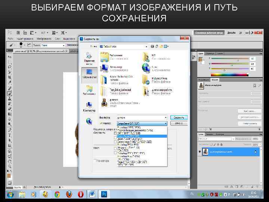Select the Crop tool in the toolbox
Viewport: 269px width, 202px height.
coord(9,77)
